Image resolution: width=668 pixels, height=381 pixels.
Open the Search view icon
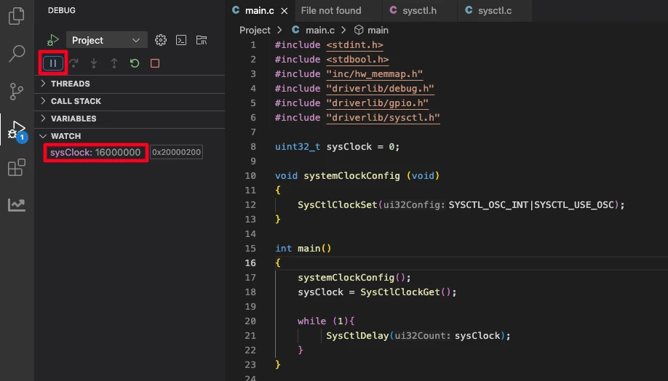pyautogui.click(x=16, y=54)
